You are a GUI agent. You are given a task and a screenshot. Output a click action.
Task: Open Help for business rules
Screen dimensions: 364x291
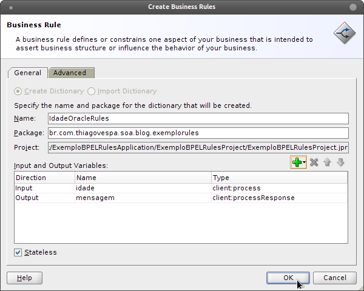(x=24, y=278)
